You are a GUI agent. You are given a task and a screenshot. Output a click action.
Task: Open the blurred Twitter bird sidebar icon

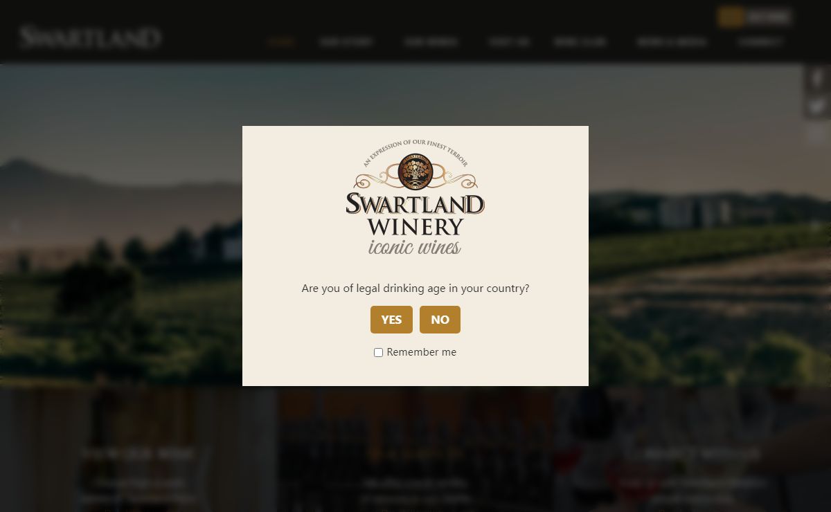[x=817, y=107]
